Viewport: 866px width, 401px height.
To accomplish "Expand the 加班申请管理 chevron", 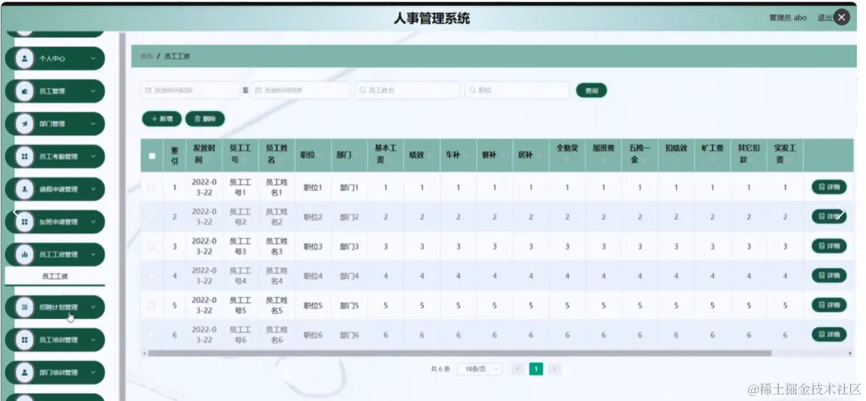I will [93, 222].
